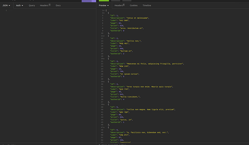Click the "et ipsum cursus" title value
The image size is (249, 145).
coord(129,74)
